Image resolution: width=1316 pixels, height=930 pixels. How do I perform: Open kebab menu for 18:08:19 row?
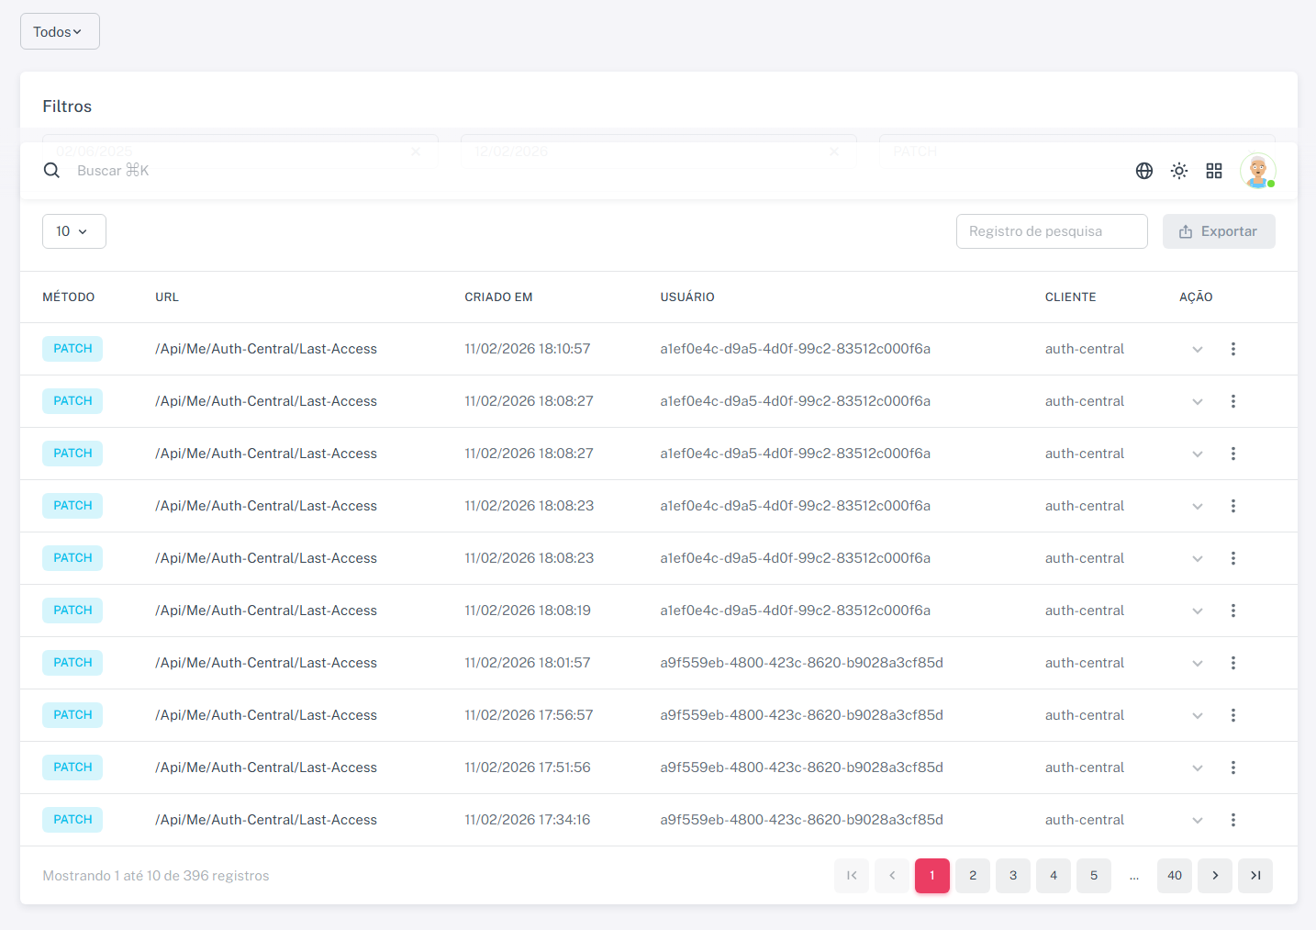click(x=1233, y=611)
